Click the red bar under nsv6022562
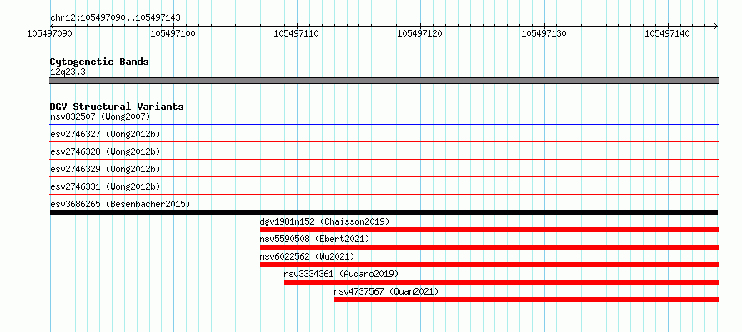742x332 pixels. click(489, 265)
